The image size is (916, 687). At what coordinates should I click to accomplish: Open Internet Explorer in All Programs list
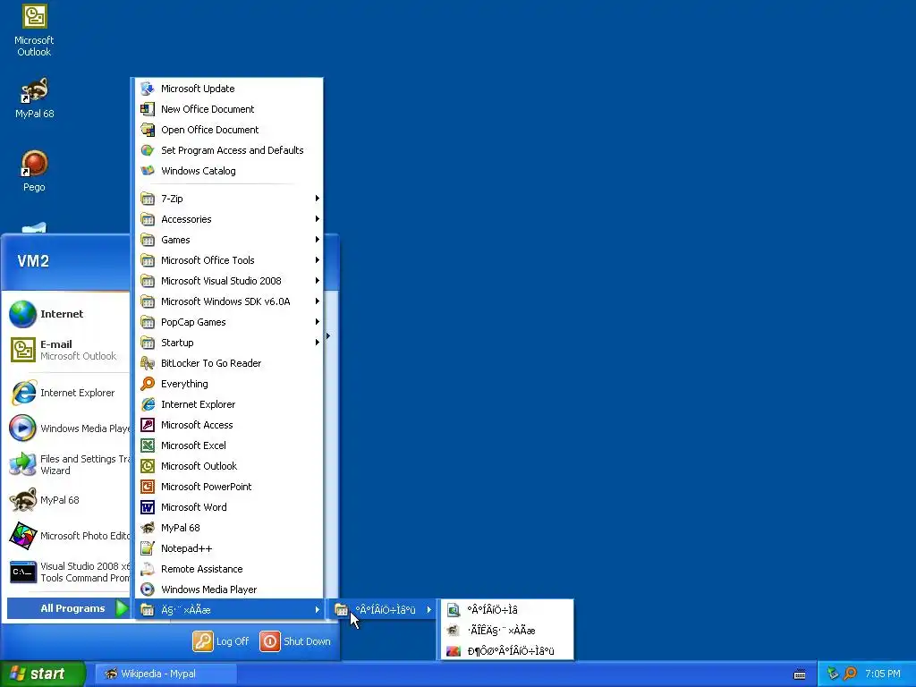point(229,404)
